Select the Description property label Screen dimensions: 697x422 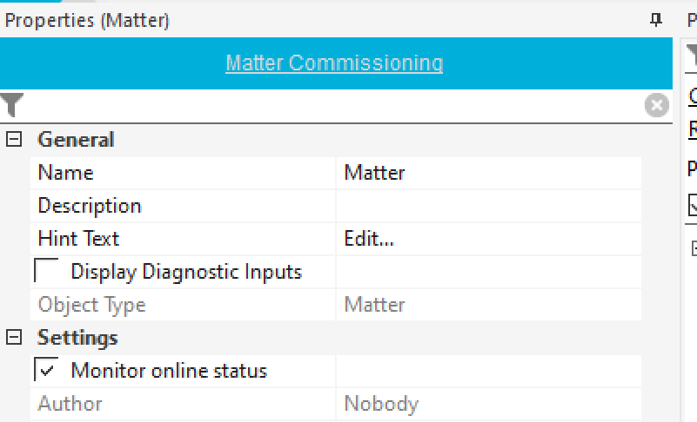click(x=89, y=206)
